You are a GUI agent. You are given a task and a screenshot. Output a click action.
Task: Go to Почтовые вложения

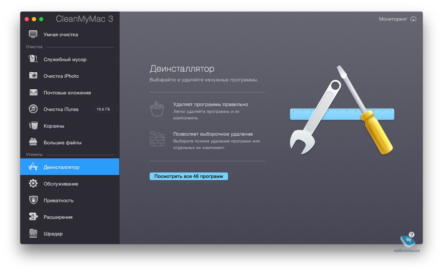pos(70,93)
